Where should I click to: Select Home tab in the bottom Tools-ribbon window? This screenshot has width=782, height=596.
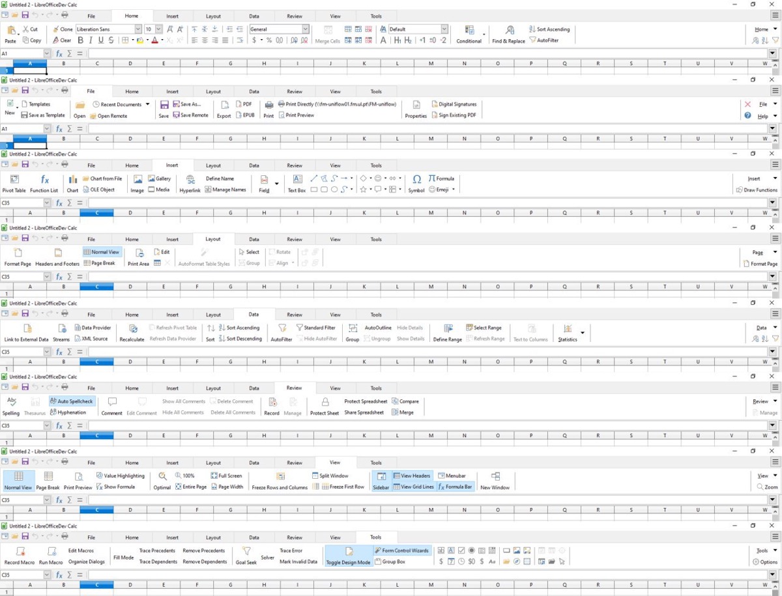(132, 537)
